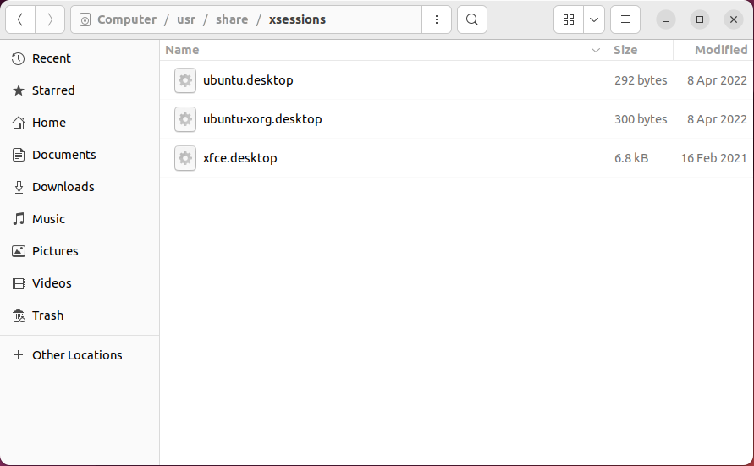754x466 pixels.
Task: Navigate to Computer in the path bar
Action: point(126,19)
